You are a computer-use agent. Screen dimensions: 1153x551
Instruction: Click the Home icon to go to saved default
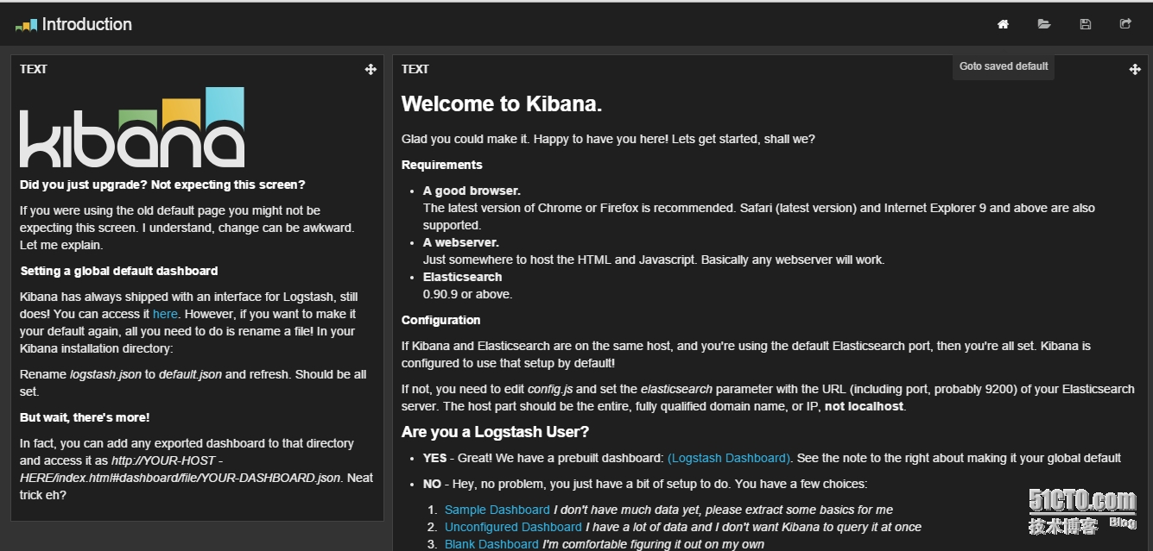coord(1003,24)
